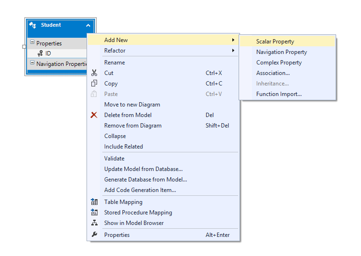
Task: Collapse the Properties section of Student
Action: (32, 42)
